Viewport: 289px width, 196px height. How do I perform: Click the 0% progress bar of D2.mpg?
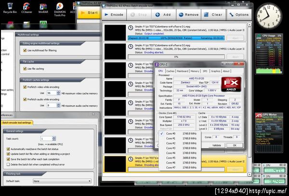[176, 57]
